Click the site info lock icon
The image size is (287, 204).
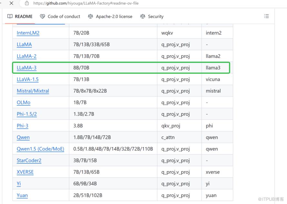point(27,3)
